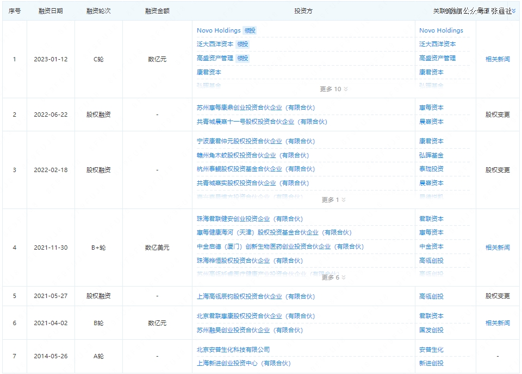Open 苏州聿每康鼎创业投资合伙企业 link
The height and width of the screenshot is (374, 522).
point(256,108)
